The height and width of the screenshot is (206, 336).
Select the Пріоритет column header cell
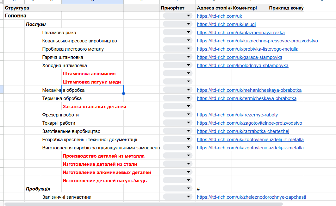(x=177, y=8)
